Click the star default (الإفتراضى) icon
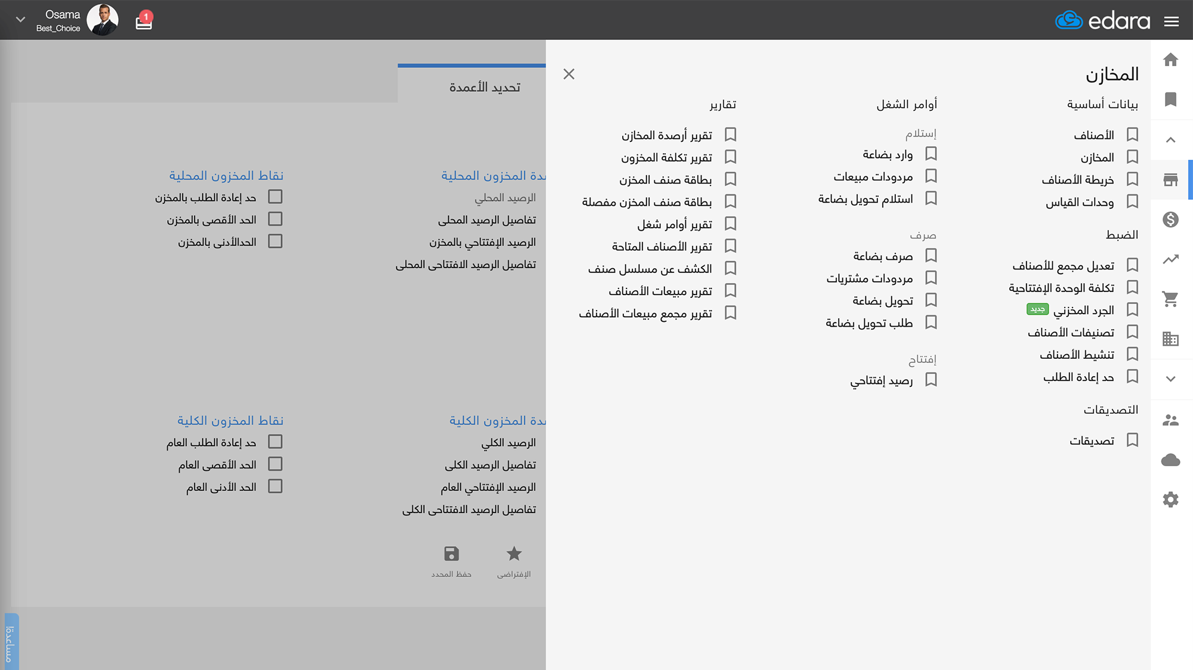 [x=514, y=554]
